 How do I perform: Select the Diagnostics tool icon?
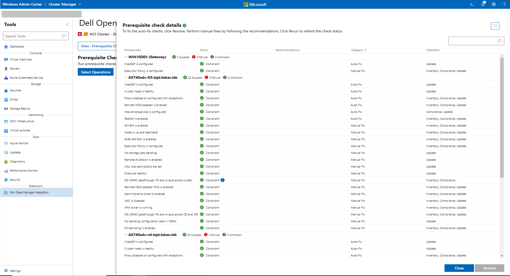(x=6, y=161)
